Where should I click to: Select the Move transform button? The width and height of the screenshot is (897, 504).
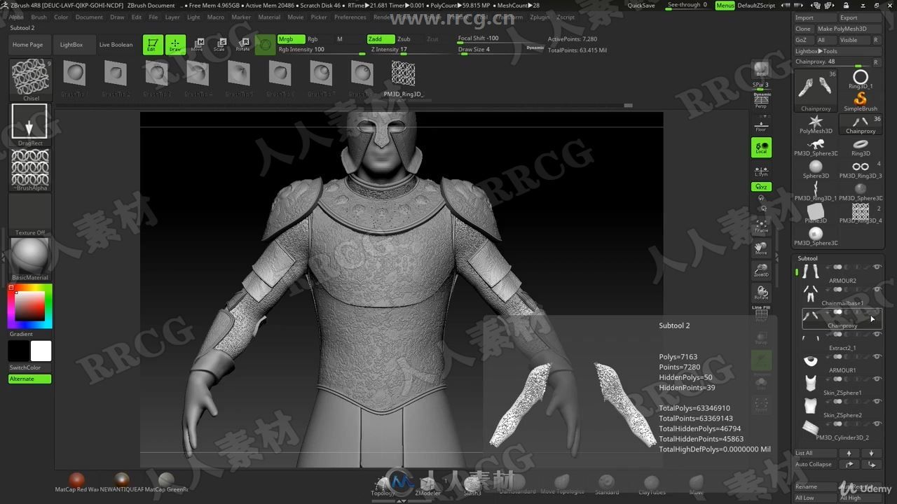point(198,45)
